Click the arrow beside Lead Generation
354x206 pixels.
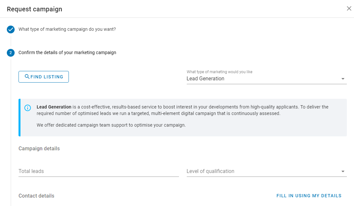pos(343,79)
